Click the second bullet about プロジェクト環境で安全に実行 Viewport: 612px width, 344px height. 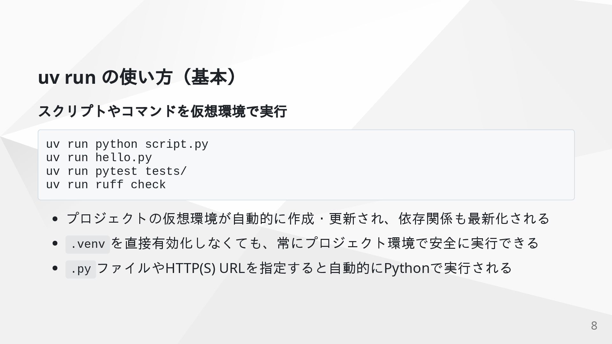(302, 244)
